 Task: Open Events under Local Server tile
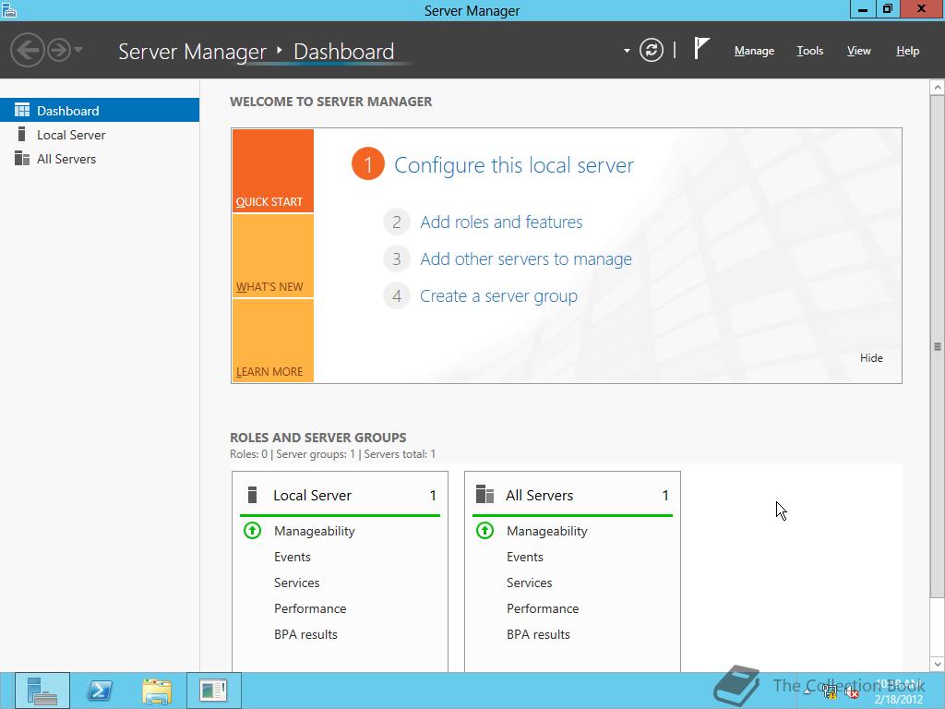pyautogui.click(x=293, y=557)
